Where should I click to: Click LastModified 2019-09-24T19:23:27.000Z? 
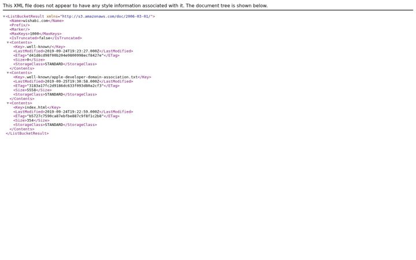(x=73, y=51)
